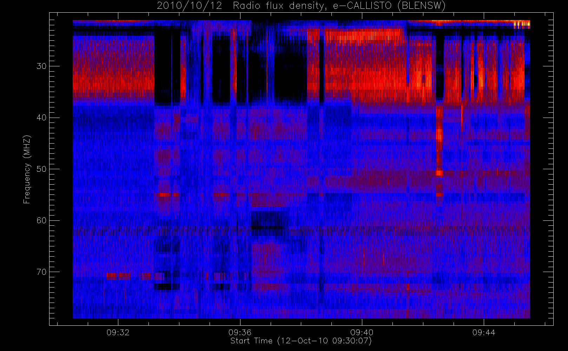Click the 'Start Time (12-Oct-10 09:30:07)' label
Viewport: 568px width, 351px height.
[x=301, y=341]
